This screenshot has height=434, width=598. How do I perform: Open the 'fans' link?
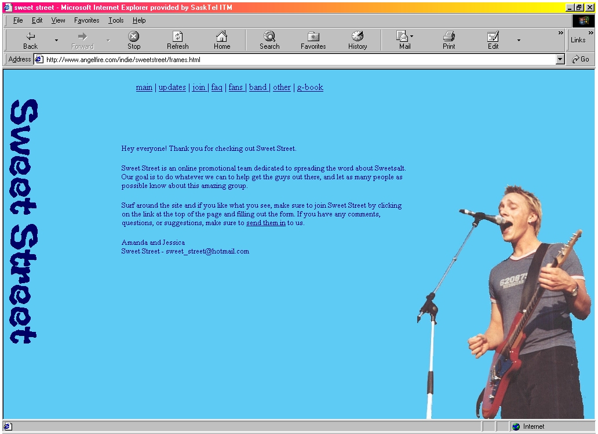tap(236, 88)
